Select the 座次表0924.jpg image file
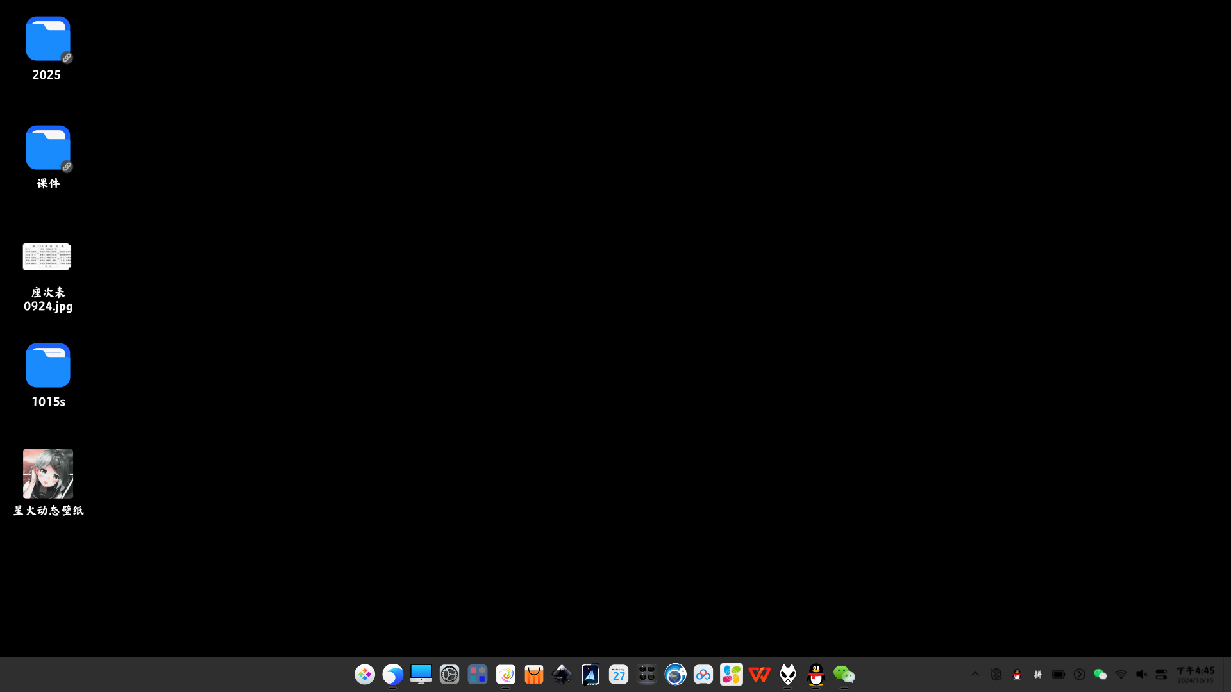This screenshot has width=1231, height=692. pos(48,277)
